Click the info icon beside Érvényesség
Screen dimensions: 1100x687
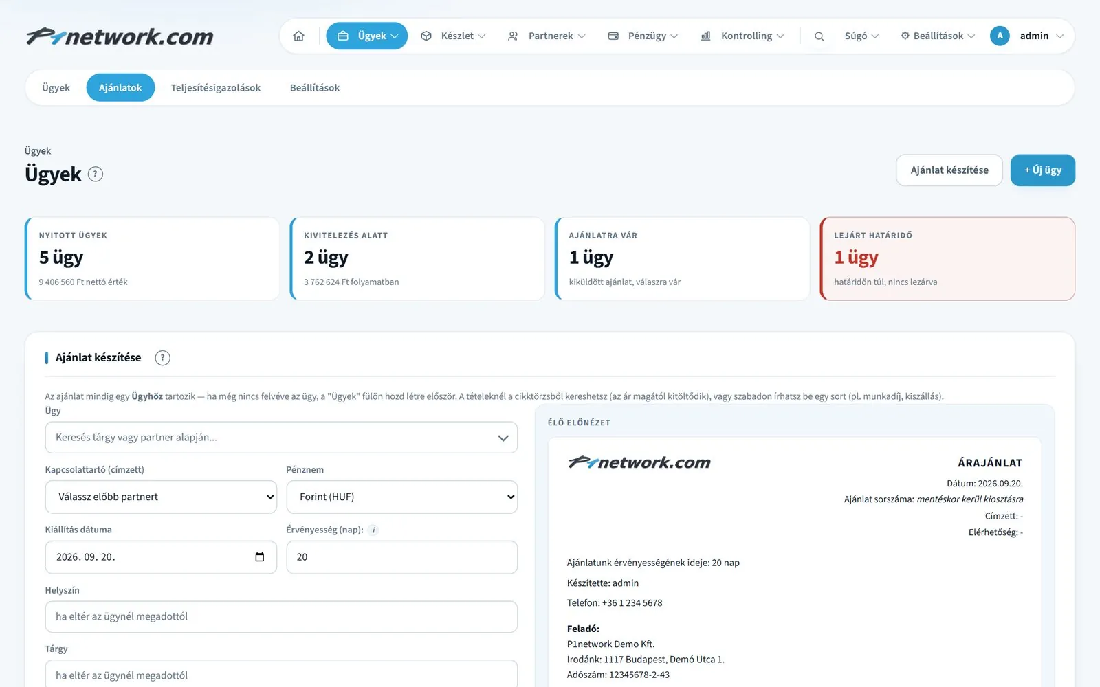tap(373, 530)
